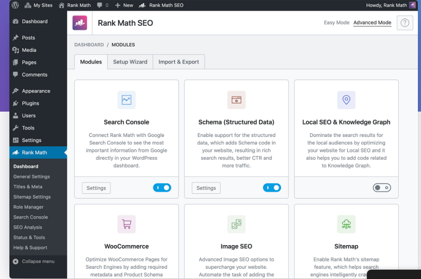Enable Local SEO & Knowledge Graph toggle
This screenshot has height=279, width=421.
[x=382, y=187]
